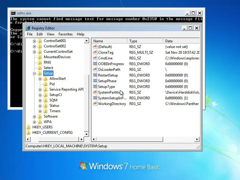This screenshot has height=180, width=240.
Task: Collapse the Setup key
Action: click(x=34, y=73)
